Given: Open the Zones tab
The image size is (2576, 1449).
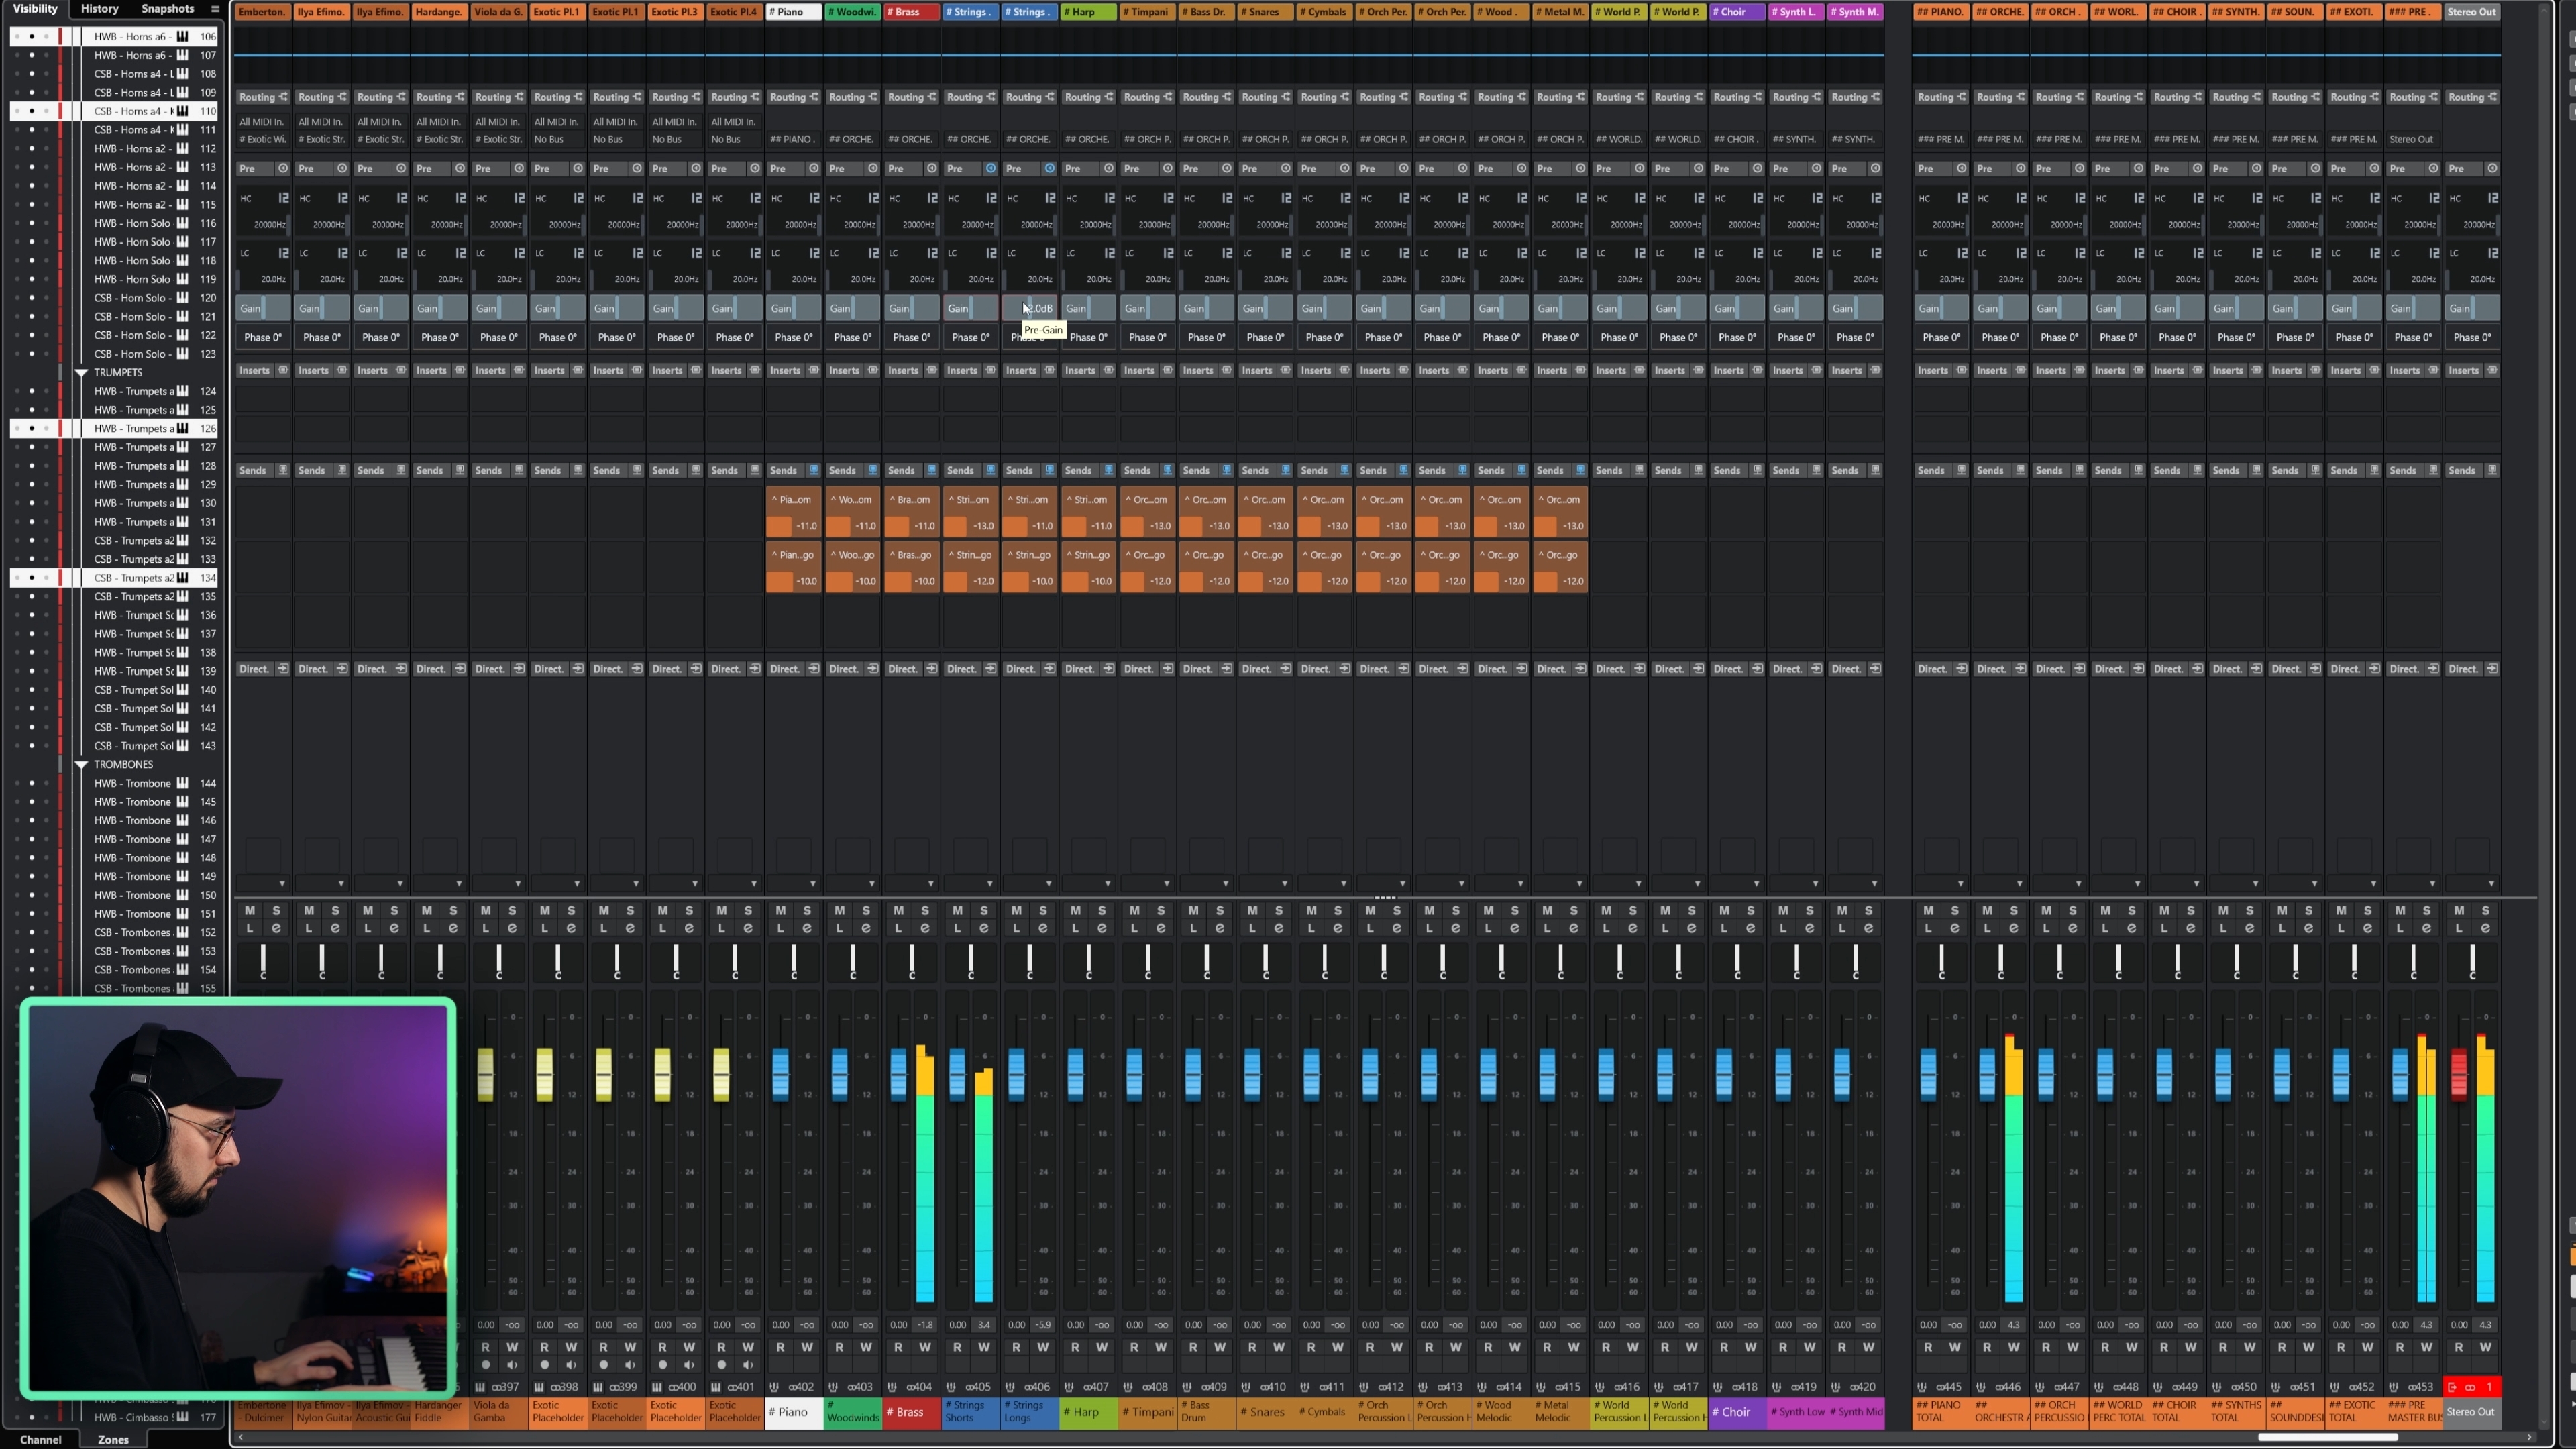Looking at the screenshot, I should tap(113, 1439).
